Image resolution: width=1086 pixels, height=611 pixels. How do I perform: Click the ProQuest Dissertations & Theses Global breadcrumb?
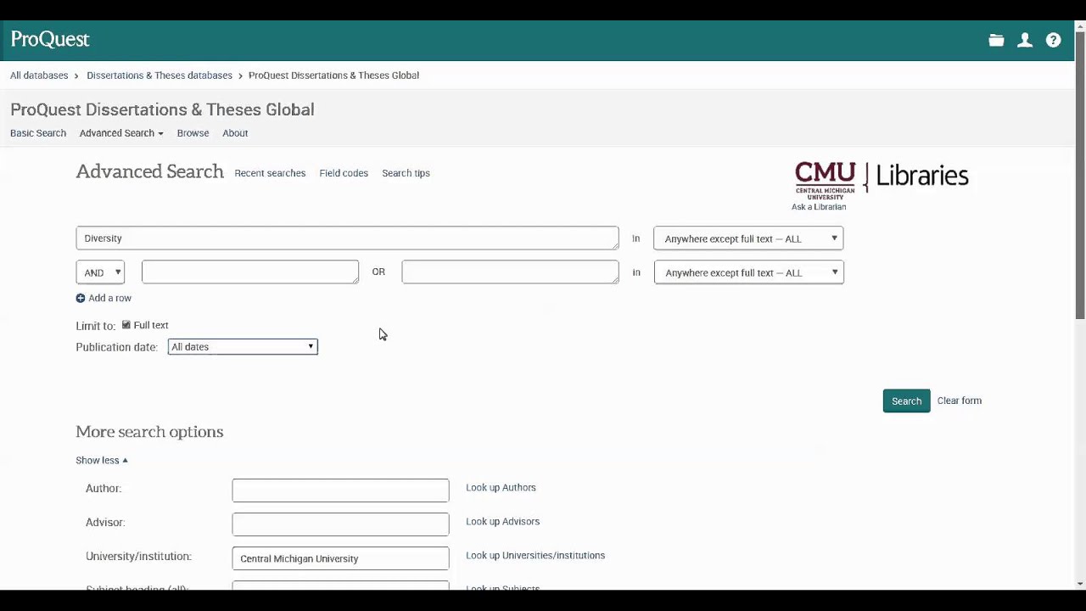point(333,76)
